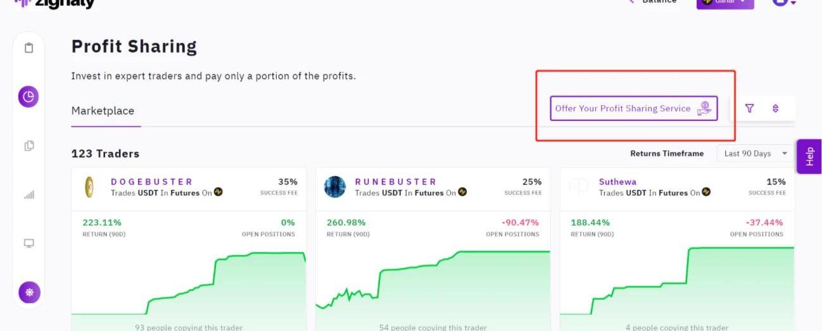Click the copy documents sidebar icon
822x331 pixels.
(x=28, y=146)
